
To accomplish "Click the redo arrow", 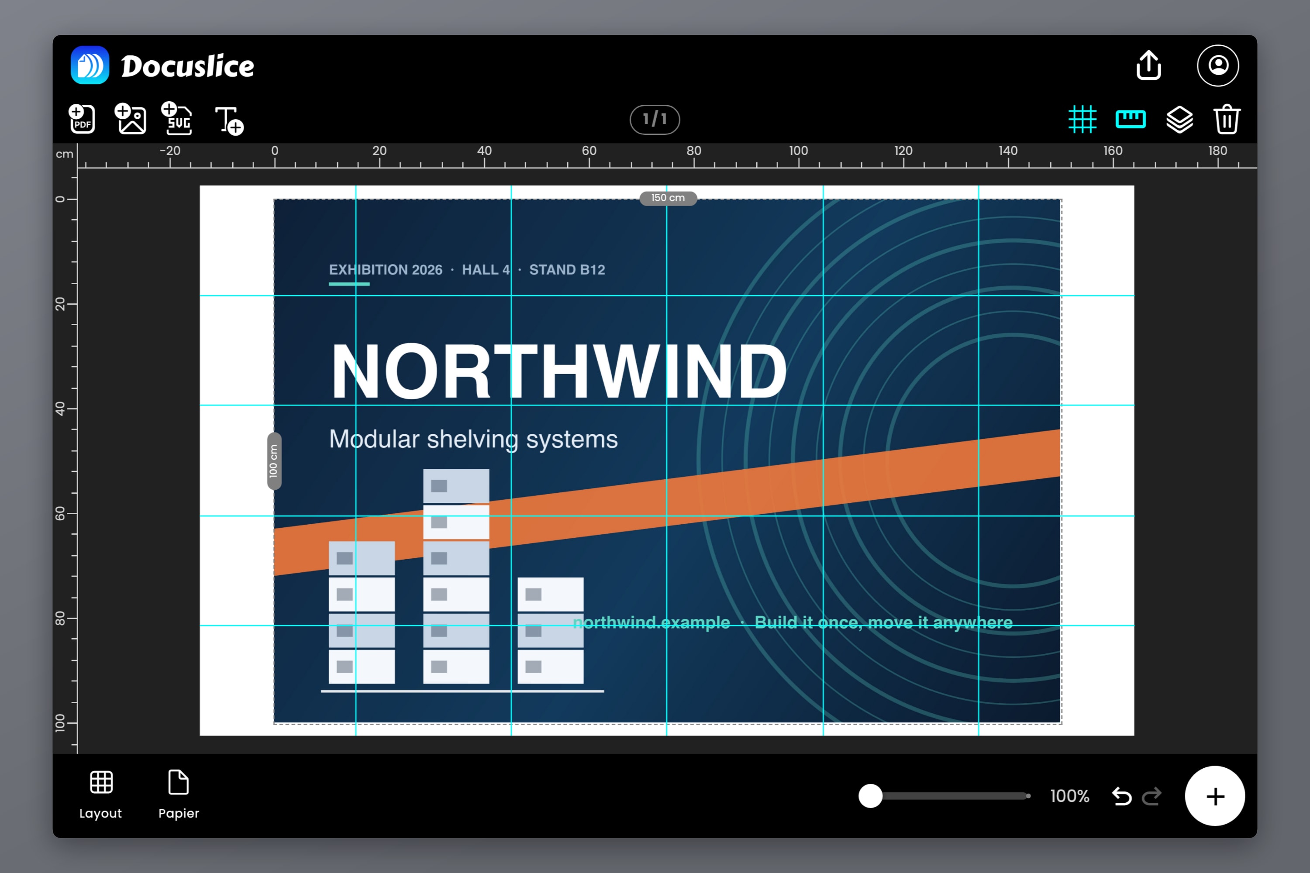I will [1152, 796].
